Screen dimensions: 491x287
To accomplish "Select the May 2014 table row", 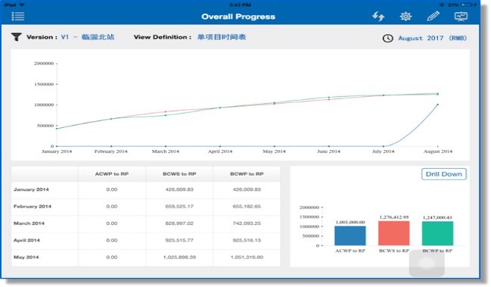I will (x=146, y=257).
